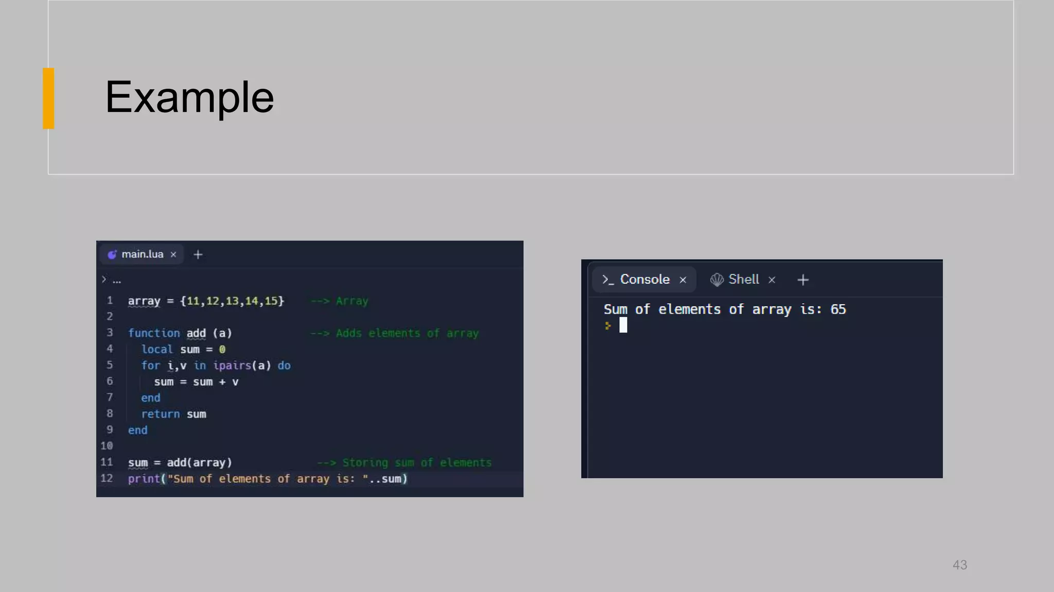Click the slide number 43
The image size is (1054, 592).
point(960,565)
